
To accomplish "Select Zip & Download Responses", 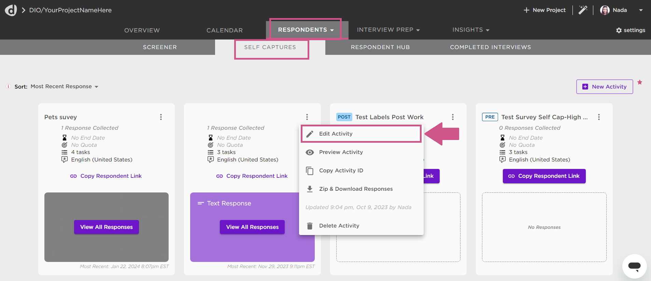I will [x=361, y=189].
